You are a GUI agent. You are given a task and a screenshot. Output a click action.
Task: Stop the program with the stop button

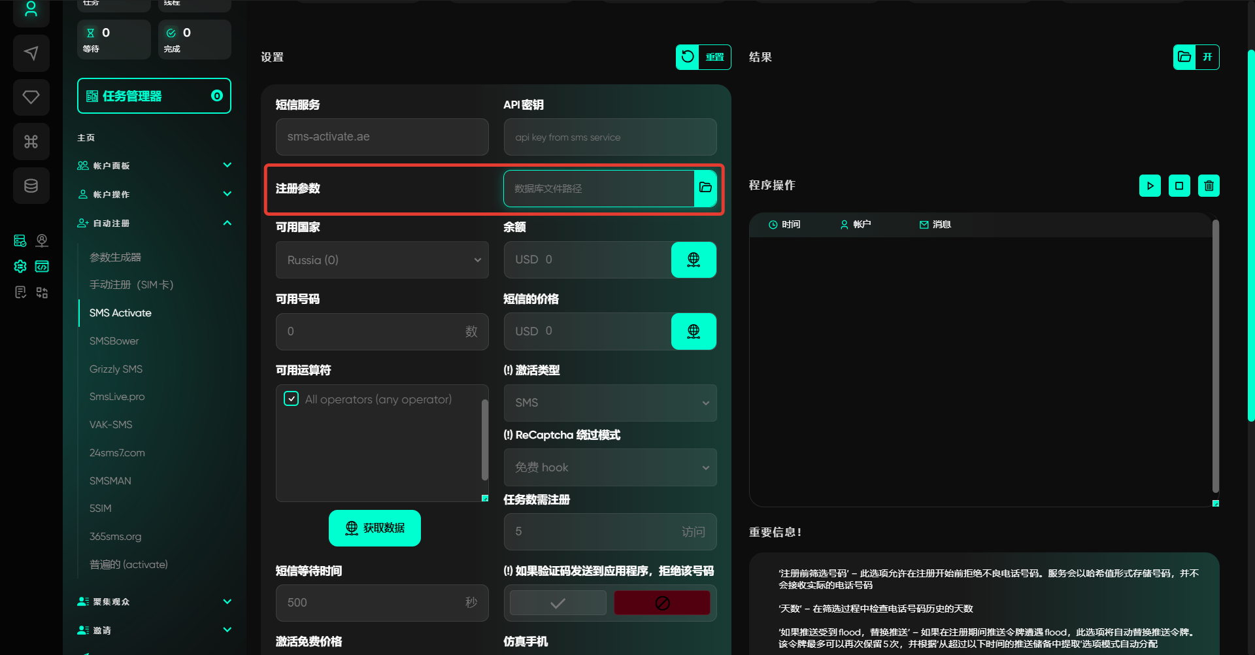pyautogui.click(x=1179, y=186)
